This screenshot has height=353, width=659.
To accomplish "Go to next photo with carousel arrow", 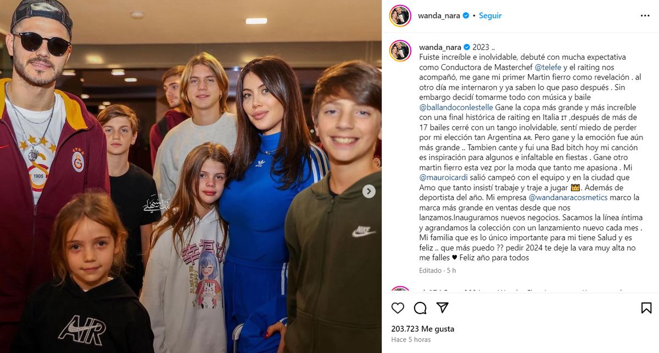I will pos(369,191).
